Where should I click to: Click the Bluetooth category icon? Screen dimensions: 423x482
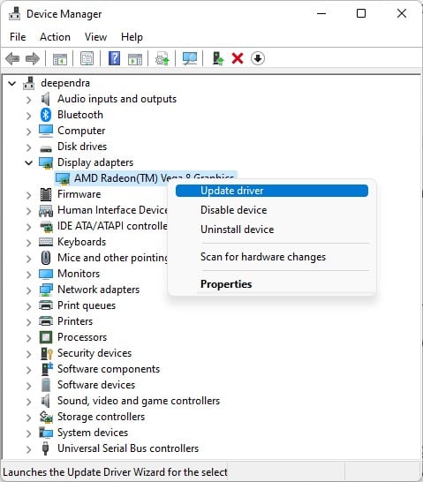(x=46, y=115)
